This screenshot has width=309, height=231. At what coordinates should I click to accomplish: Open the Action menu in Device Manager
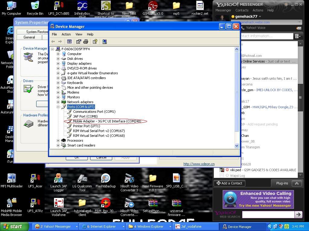pyautogui.click(x=66, y=34)
